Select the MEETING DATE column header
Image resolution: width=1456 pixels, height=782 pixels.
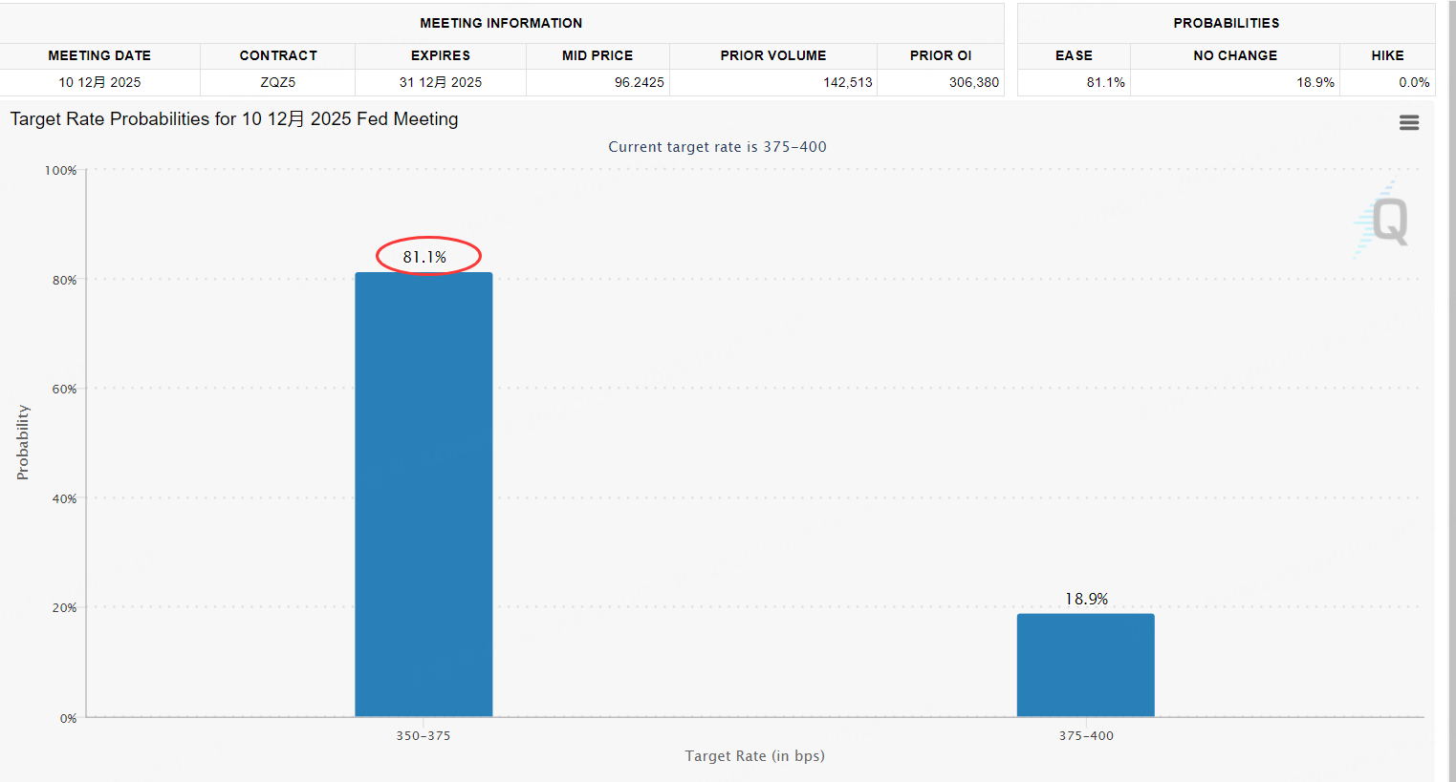(x=99, y=55)
